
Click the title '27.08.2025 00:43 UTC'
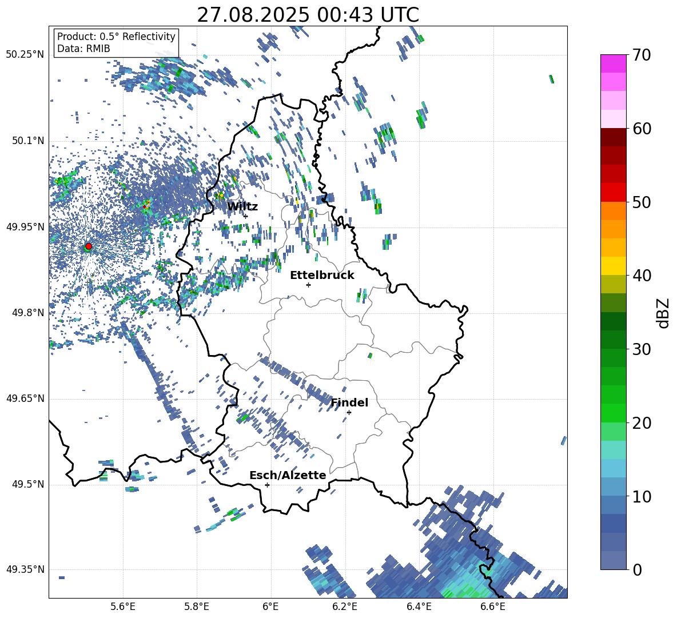coord(308,15)
